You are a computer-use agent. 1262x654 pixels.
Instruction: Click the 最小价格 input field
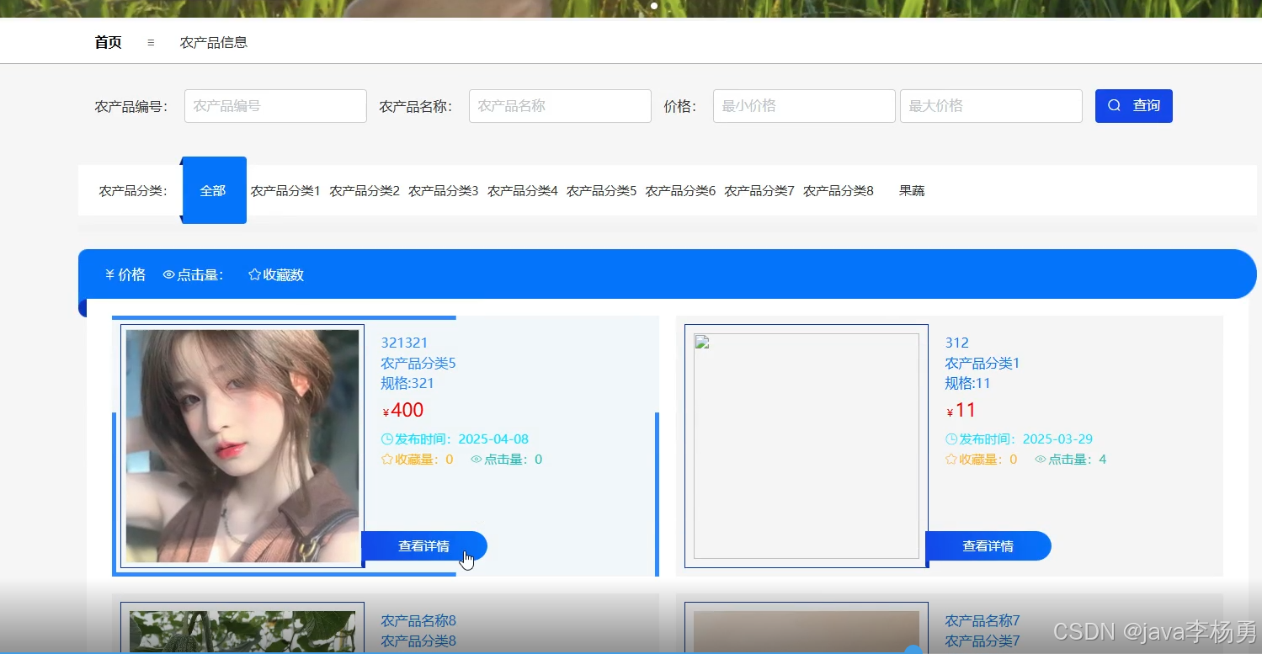[x=804, y=106]
